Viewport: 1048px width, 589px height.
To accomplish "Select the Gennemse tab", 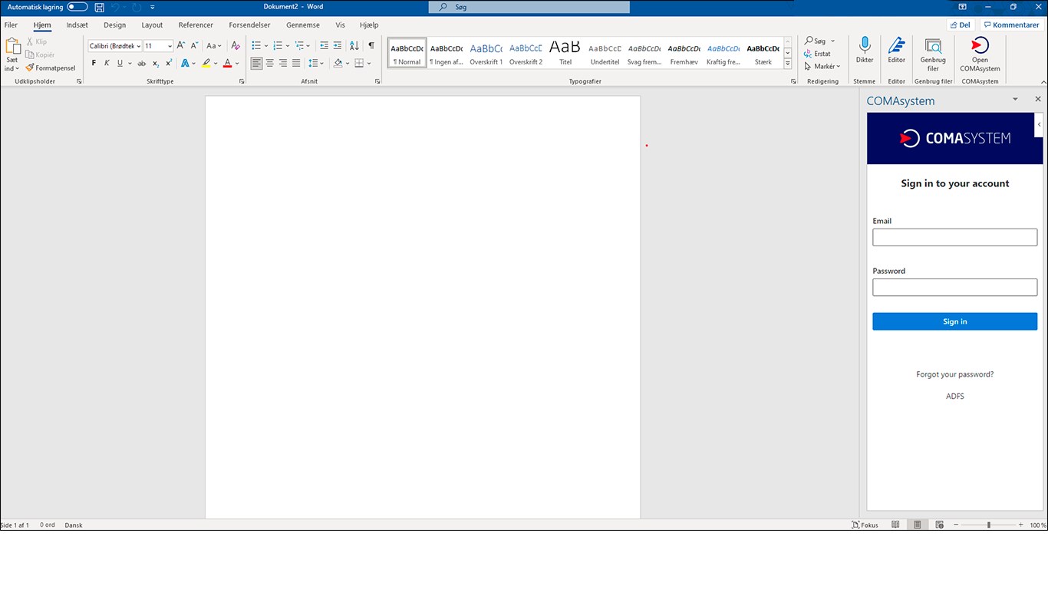I will point(303,25).
